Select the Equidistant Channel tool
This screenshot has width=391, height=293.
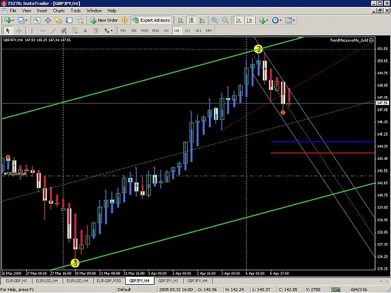click(x=64, y=31)
